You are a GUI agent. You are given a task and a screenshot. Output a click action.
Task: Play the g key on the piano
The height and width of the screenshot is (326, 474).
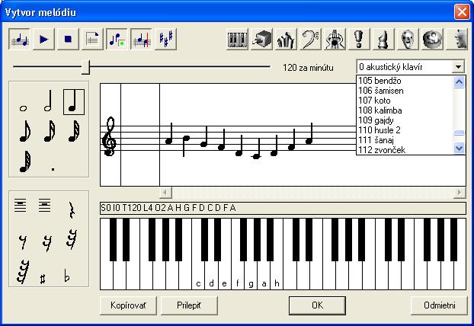click(251, 276)
